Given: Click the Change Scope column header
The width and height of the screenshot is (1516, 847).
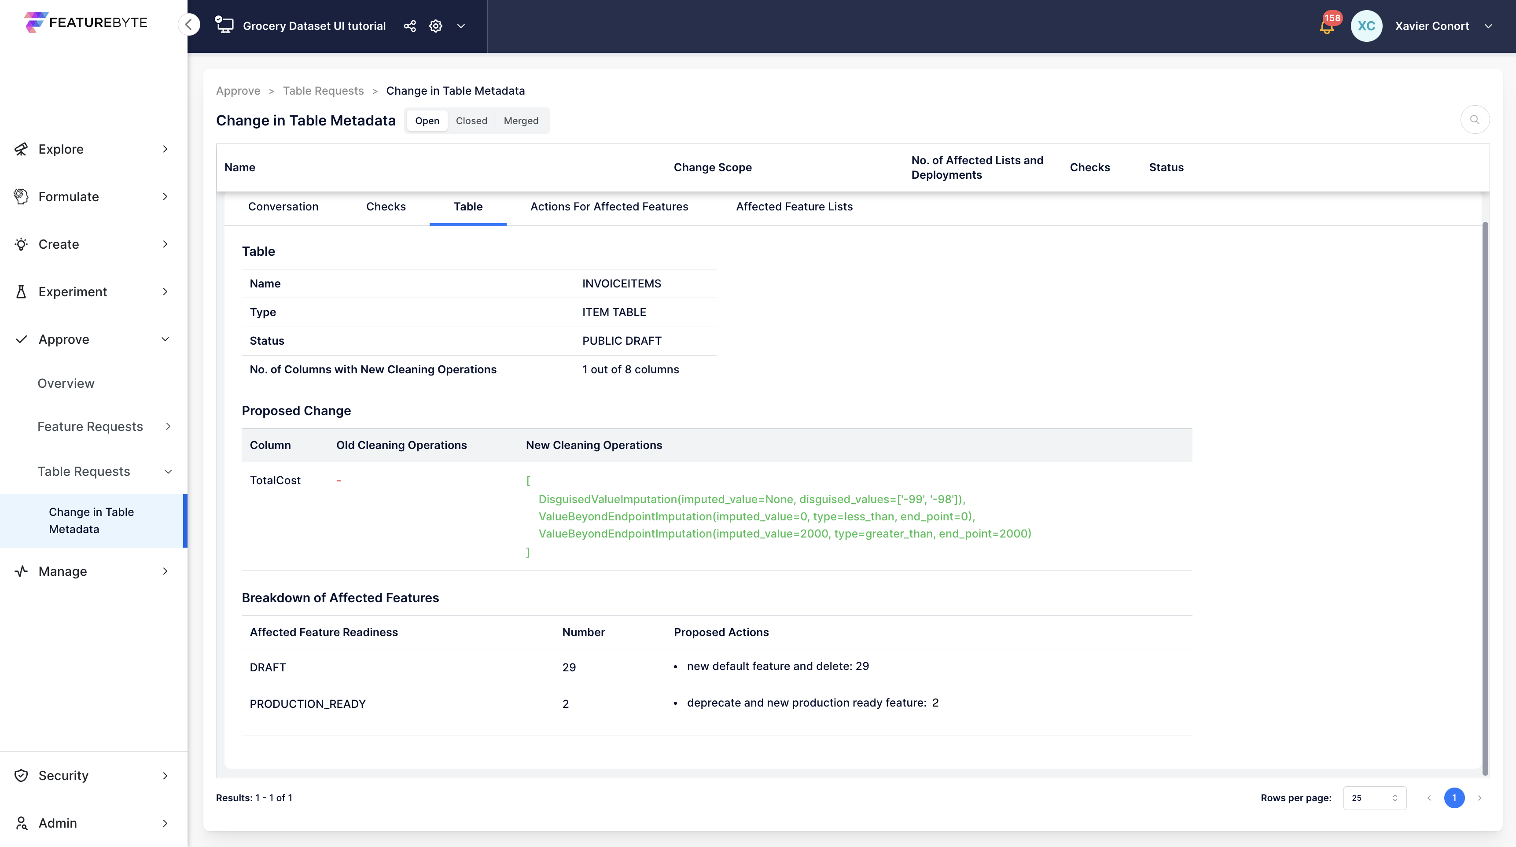Looking at the screenshot, I should tap(713, 167).
